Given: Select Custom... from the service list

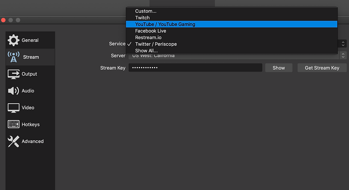Looking at the screenshot, I should pyautogui.click(x=146, y=11).
